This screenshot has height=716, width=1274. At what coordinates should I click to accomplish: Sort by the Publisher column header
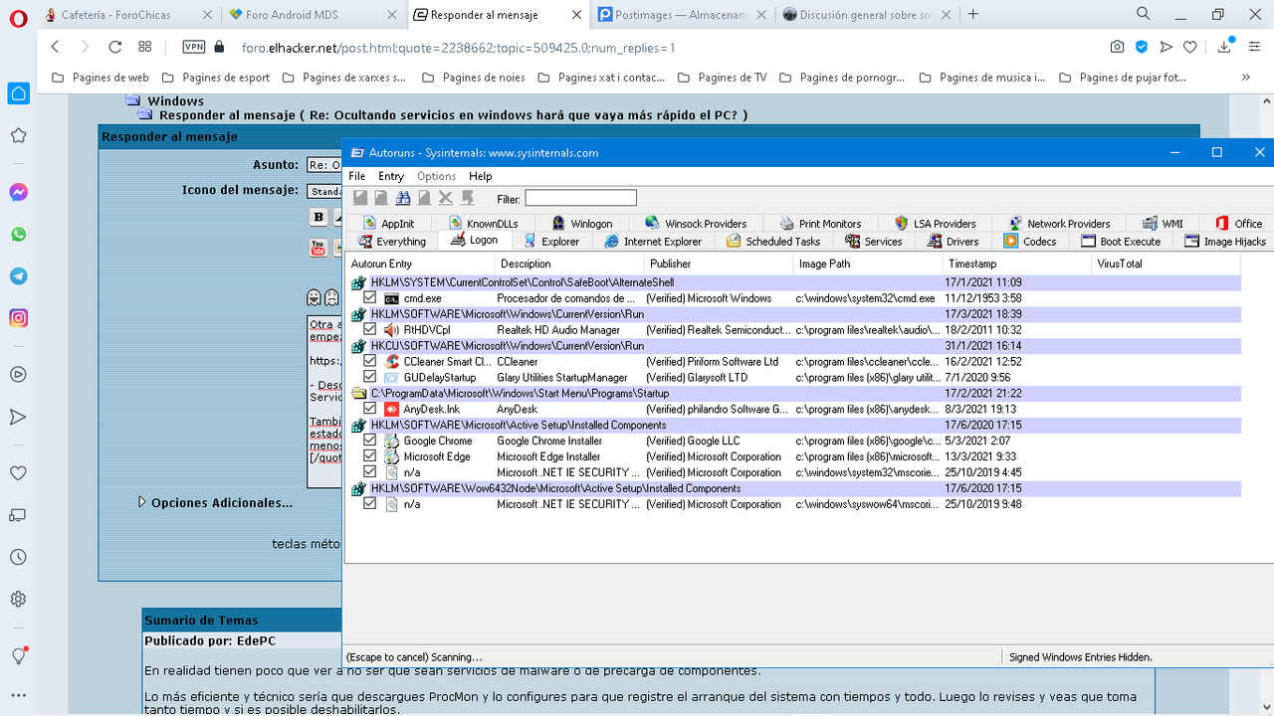point(717,264)
